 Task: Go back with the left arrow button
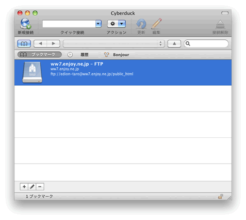[40, 43]
